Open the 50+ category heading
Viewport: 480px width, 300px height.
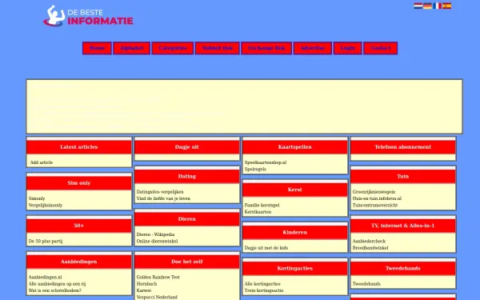pos(79,226)
